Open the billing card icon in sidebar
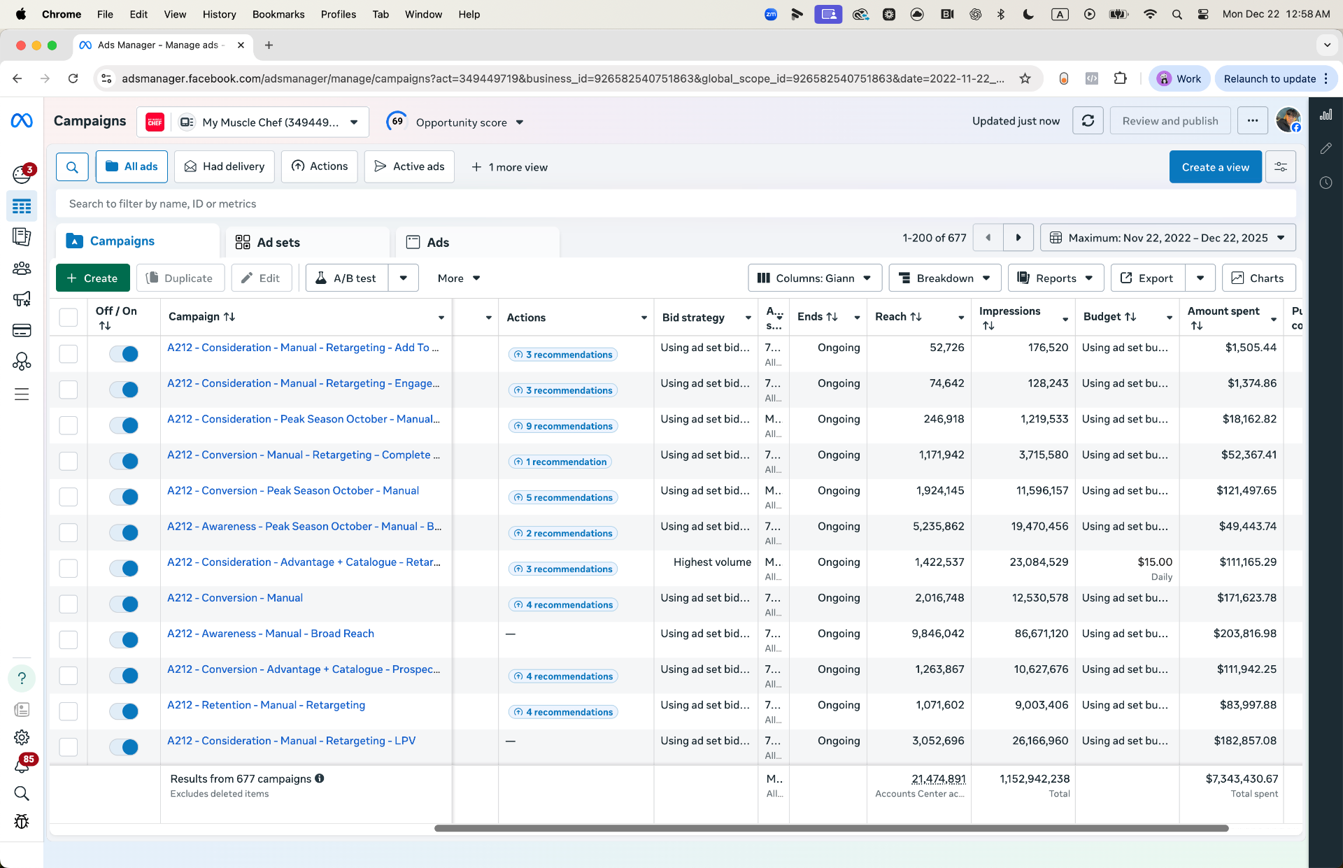1343x868 pixels. (x=22, y=330)
